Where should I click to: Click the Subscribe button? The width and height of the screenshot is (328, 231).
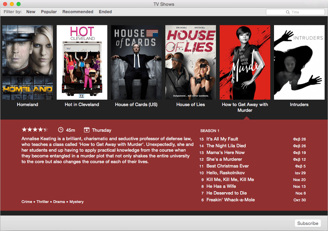[308, 223]
